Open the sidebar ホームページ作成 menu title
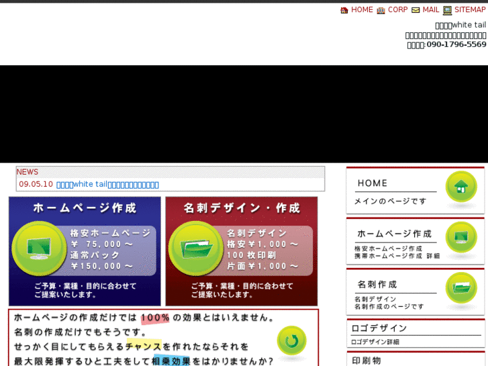488x366 pixels. click(394, 234)
